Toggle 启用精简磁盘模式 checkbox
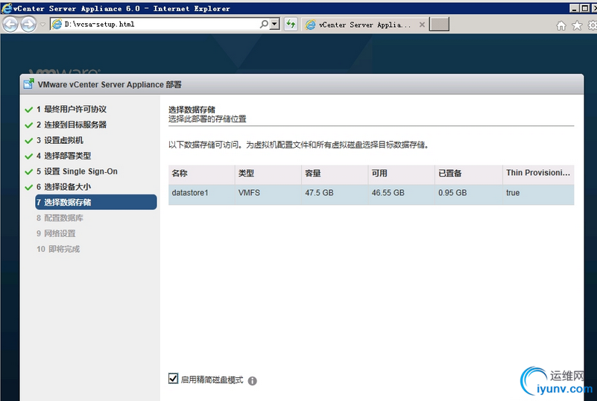597x401 pixels. [x=173, y=379]
